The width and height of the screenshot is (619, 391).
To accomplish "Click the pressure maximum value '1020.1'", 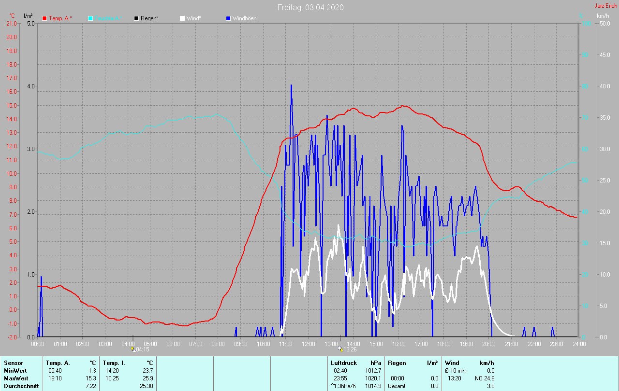I will (x=373, y=378).
